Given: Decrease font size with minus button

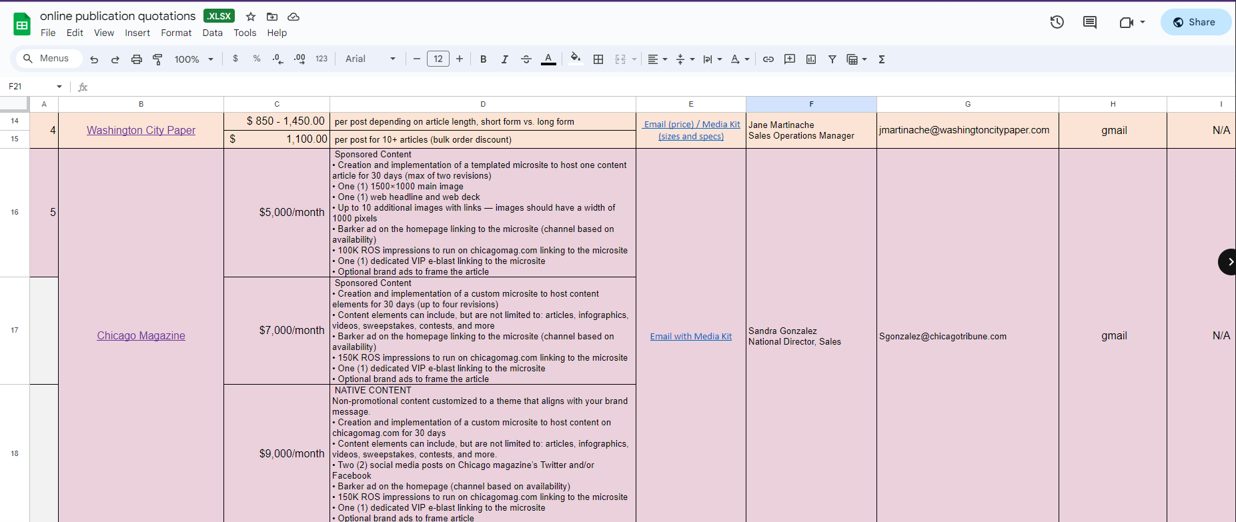Looking at the screenshot, I should pyautogui.click(x=417, y=59).
